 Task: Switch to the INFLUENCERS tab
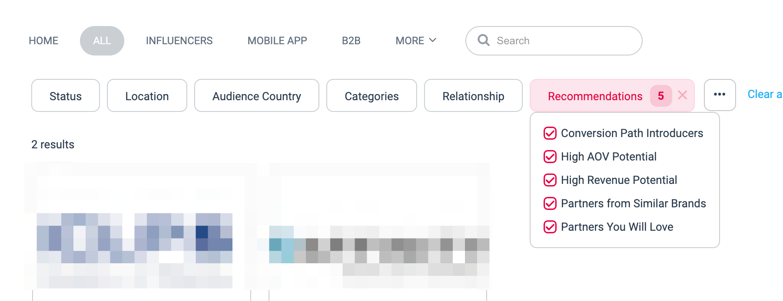(x=179, y=41)
